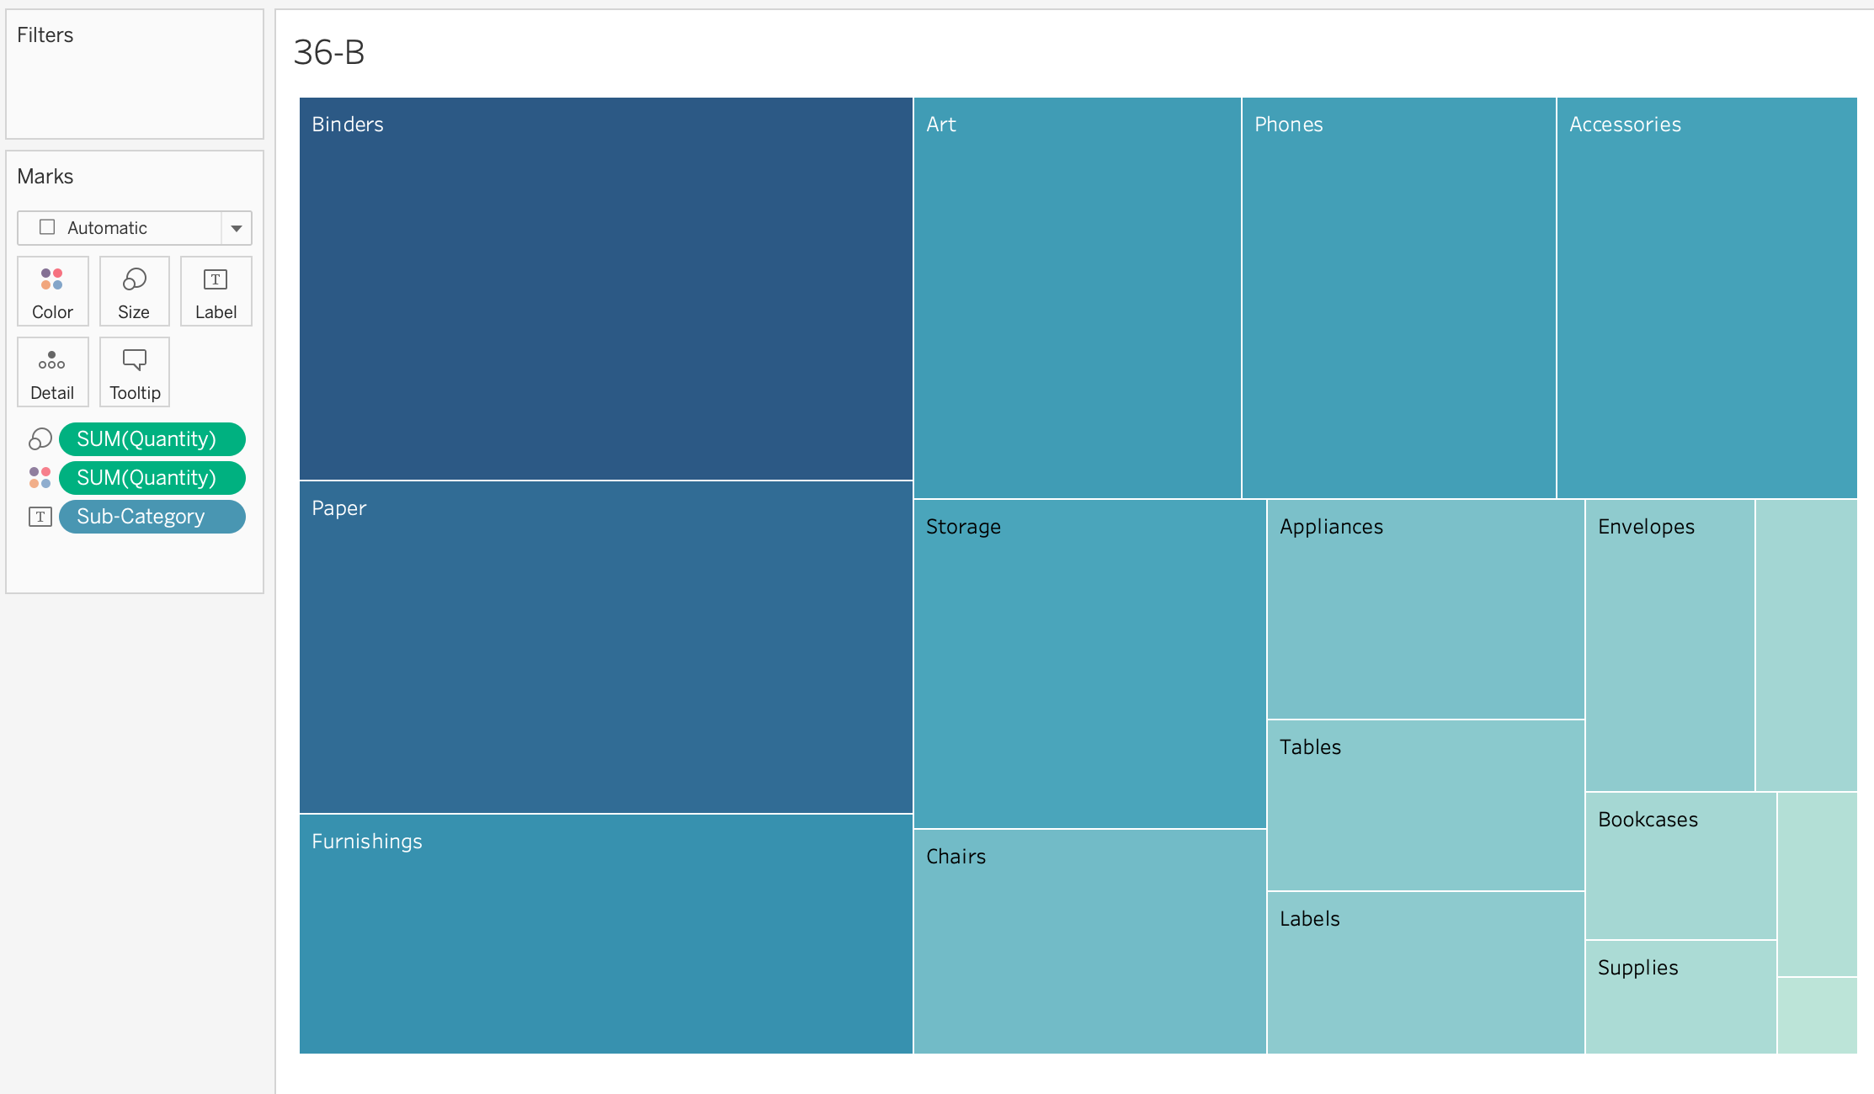Click the Detail marks card icon

[x=52, y=372]
